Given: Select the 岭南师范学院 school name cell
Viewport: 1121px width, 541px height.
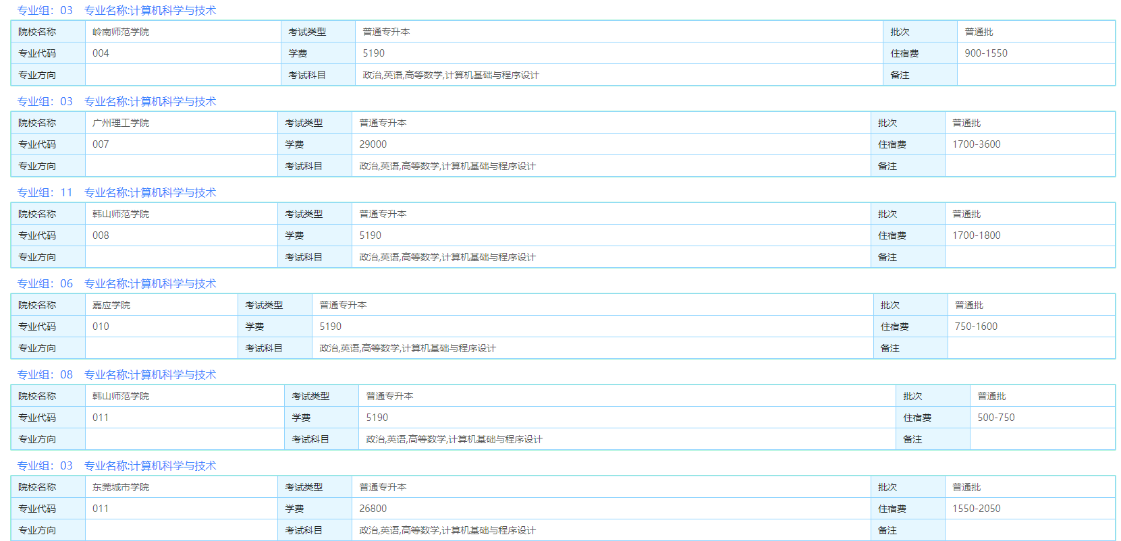Looking at the screenshot, I should point(183,32).
